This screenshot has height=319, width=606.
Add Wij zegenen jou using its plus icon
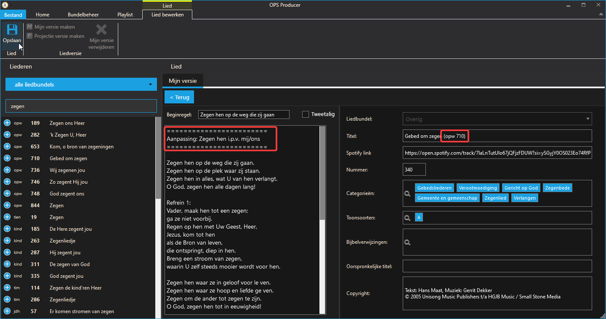7,170
